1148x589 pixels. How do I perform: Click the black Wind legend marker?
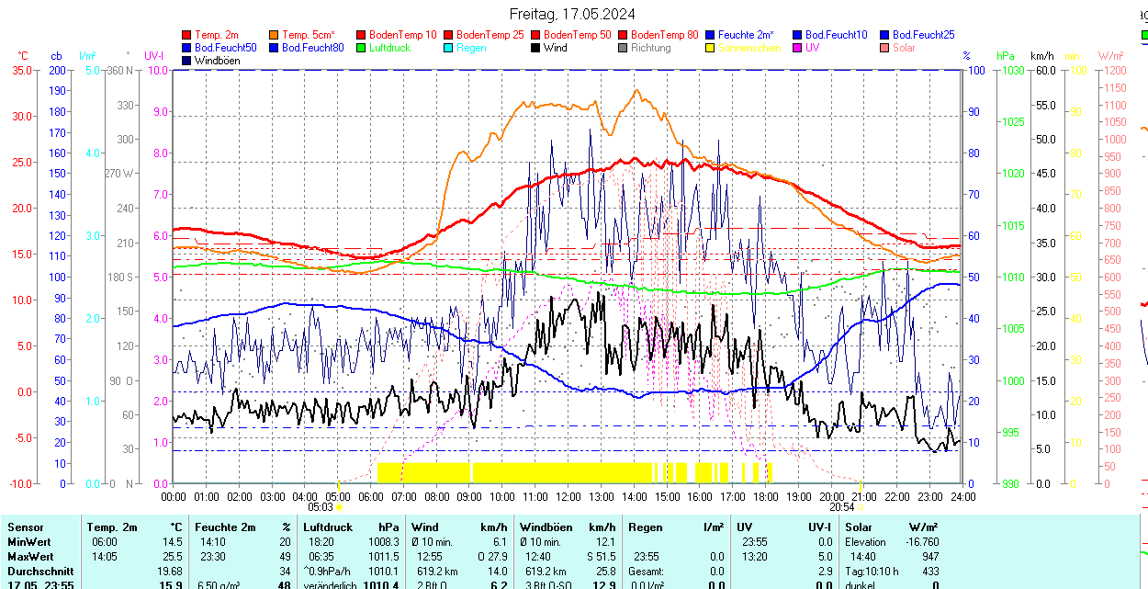click(536, 48)
